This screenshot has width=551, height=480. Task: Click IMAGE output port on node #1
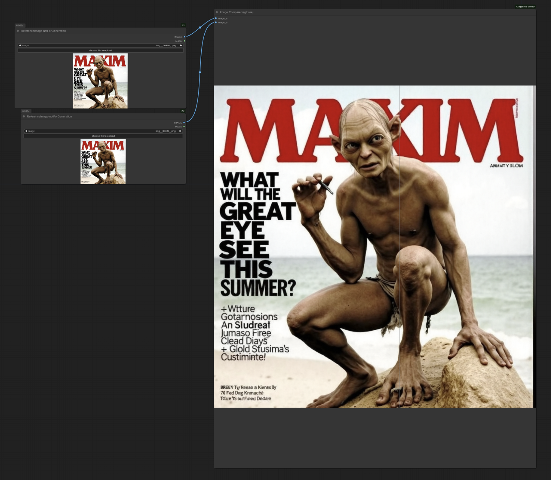click(x=184, y=37)
